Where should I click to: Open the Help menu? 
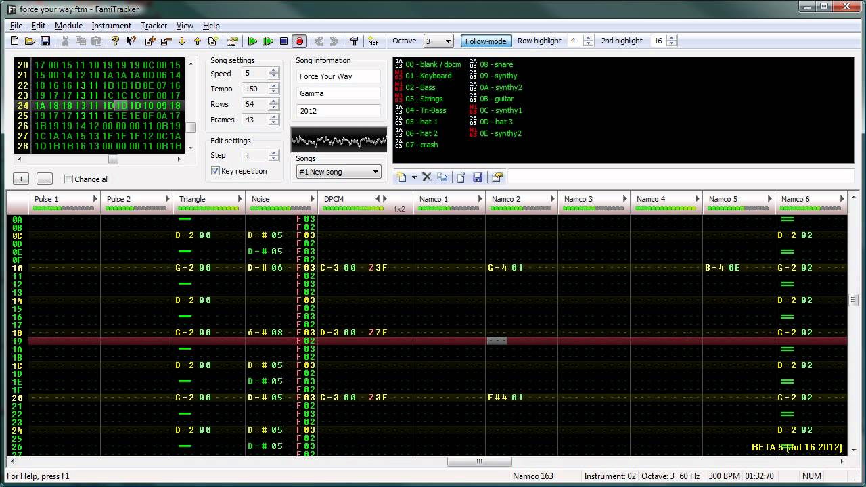[x=211, y=26]
